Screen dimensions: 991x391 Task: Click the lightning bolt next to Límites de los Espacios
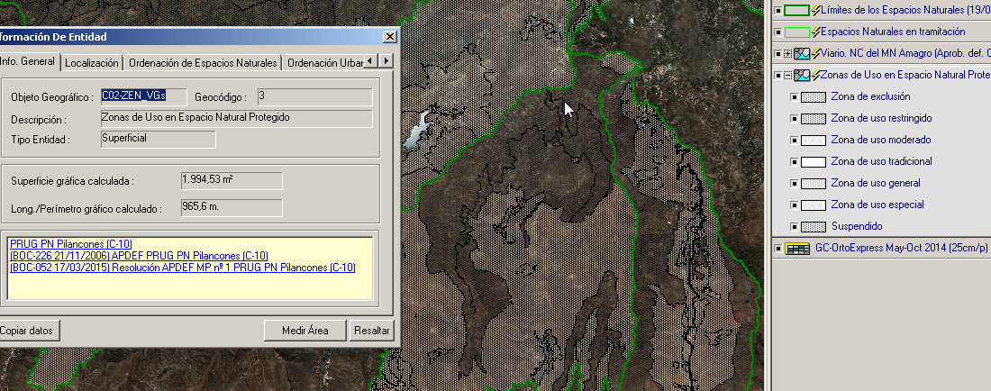[x=815, y=10]
